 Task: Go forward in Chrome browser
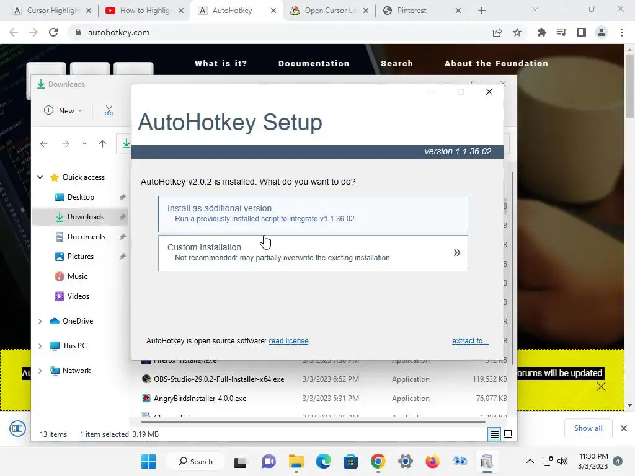click(x=33, y=32)
